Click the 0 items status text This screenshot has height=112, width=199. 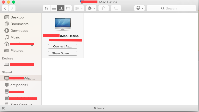99,108
